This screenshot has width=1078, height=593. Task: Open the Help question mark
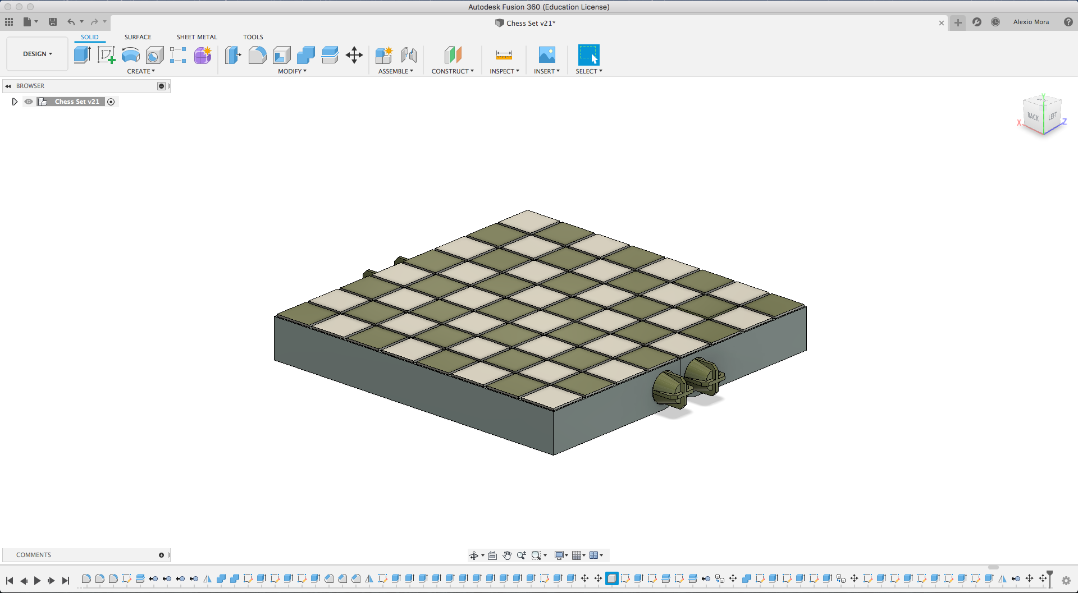pos(1068,22)
